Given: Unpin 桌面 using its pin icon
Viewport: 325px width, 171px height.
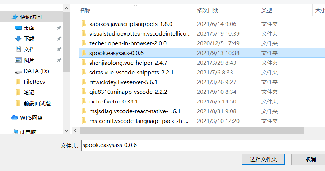Looking at the screenshot, I should point(59,28).
